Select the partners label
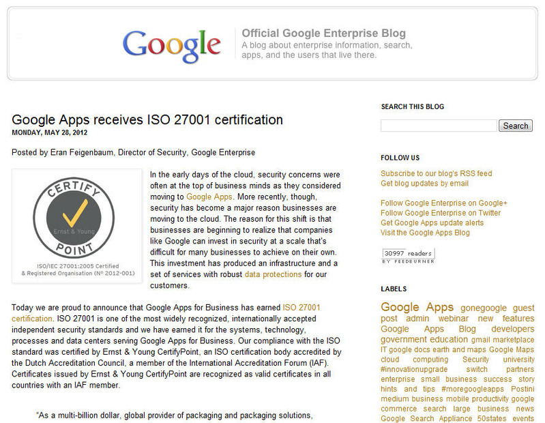 click(520, 369)
